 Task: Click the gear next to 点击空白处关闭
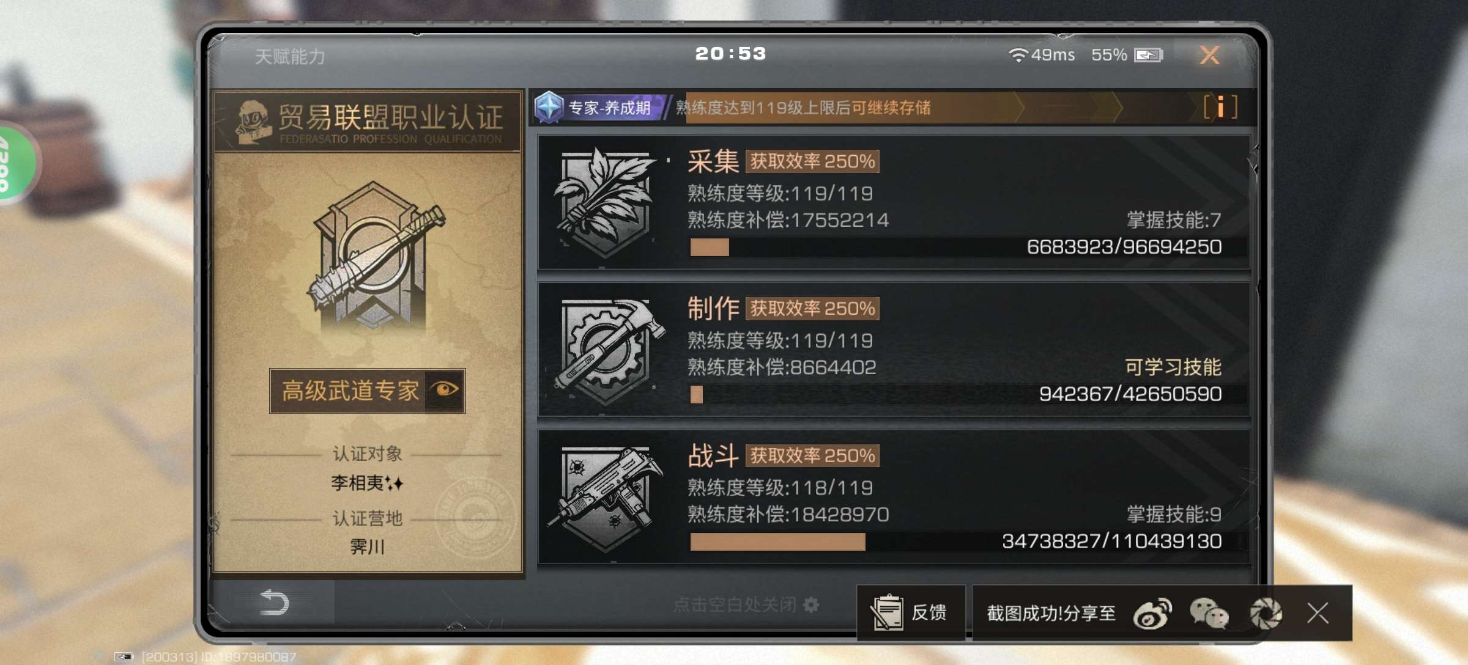click(811, 604)
